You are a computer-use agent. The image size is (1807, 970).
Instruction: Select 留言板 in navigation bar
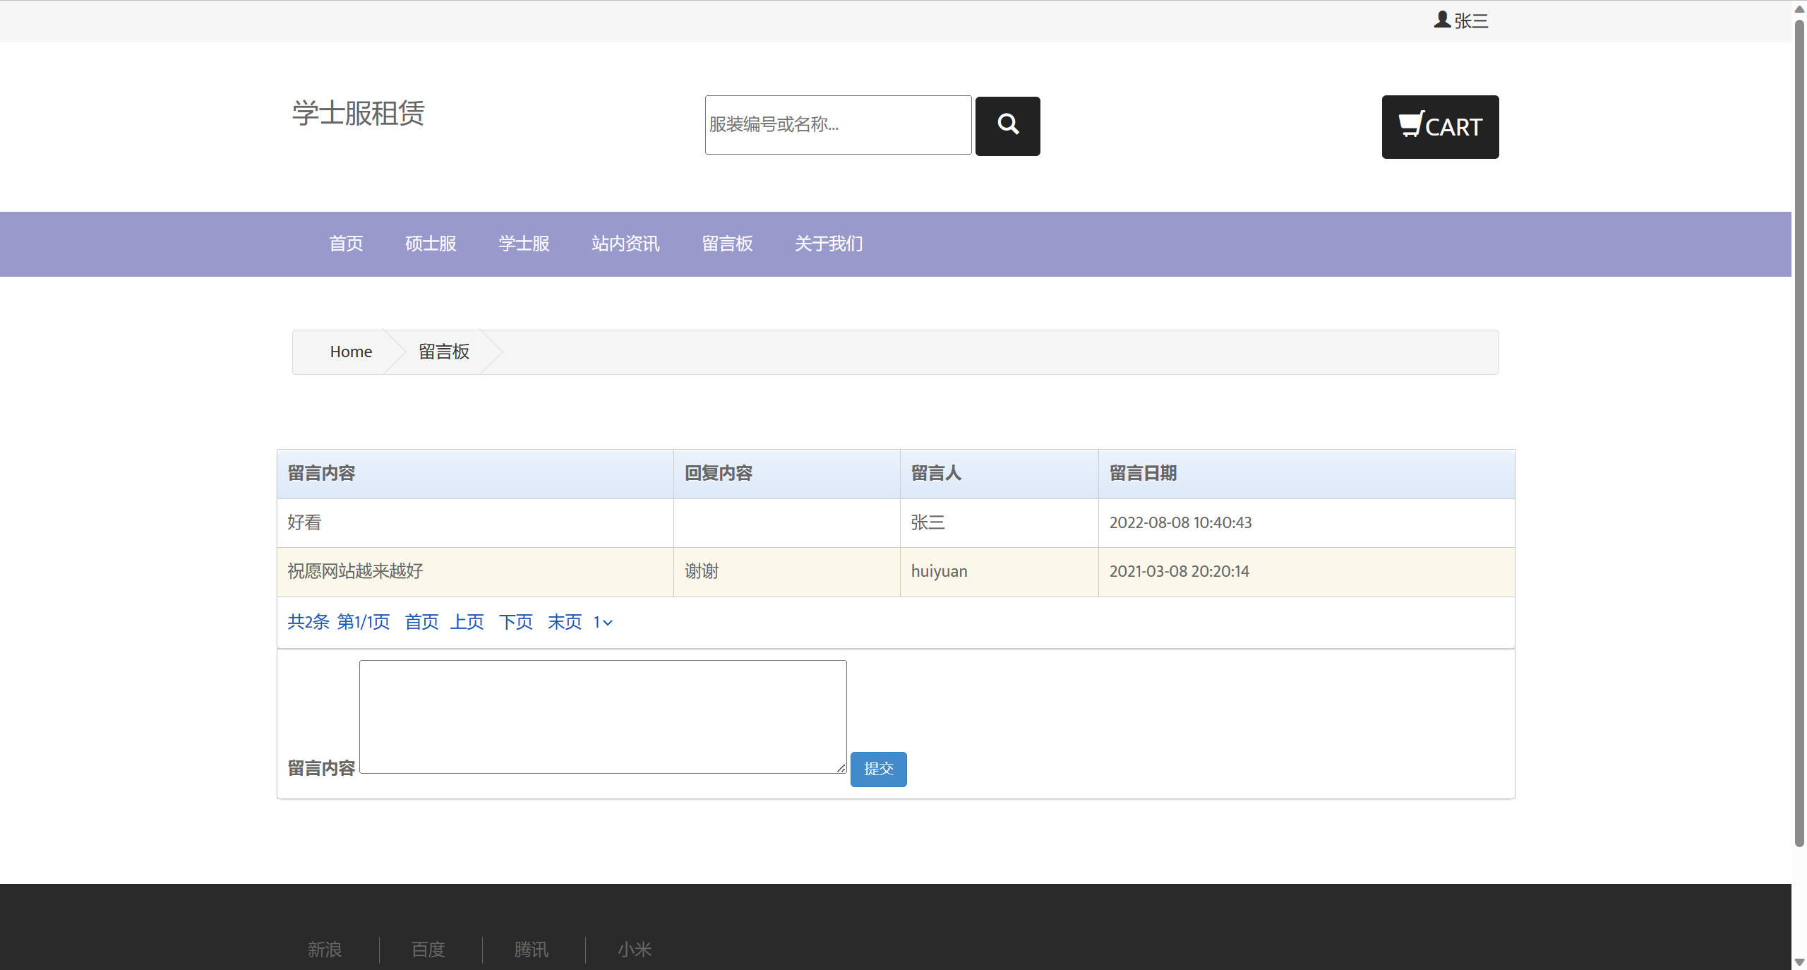(727, 244)
